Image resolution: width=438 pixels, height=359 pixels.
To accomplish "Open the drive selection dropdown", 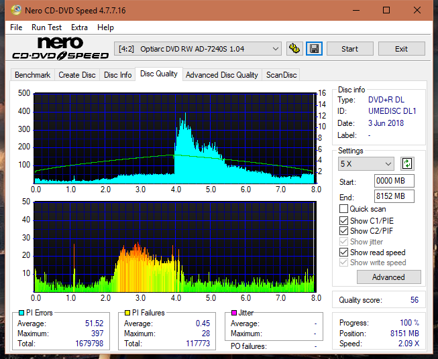I will point(198,49).
